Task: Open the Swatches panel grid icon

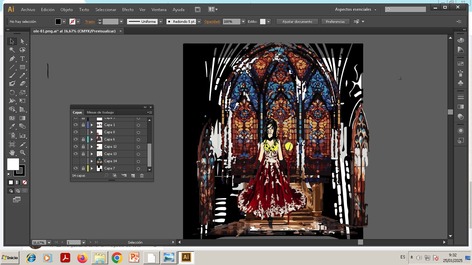Action: click(x=461, y=64)
